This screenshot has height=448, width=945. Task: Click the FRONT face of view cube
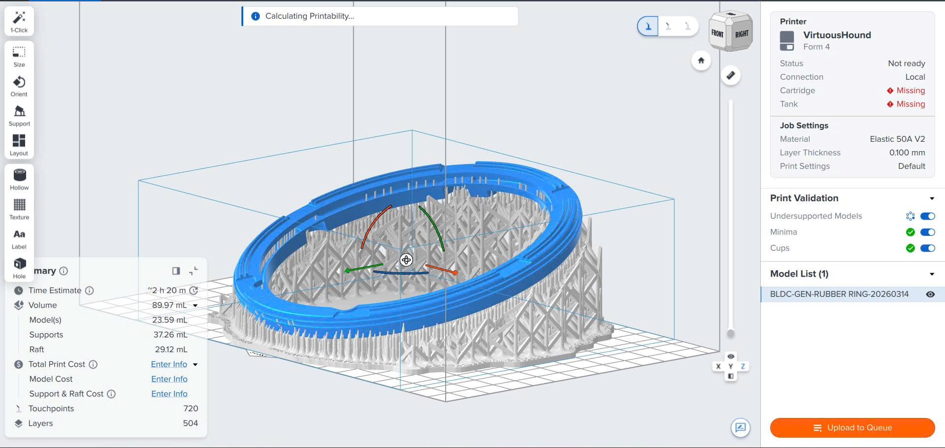click(717, 33)
